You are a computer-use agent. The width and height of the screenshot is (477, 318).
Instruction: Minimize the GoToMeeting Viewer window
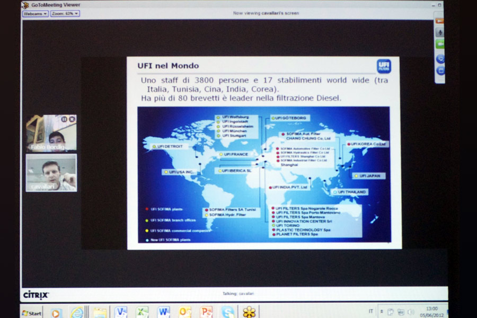(x=433, y=5)
